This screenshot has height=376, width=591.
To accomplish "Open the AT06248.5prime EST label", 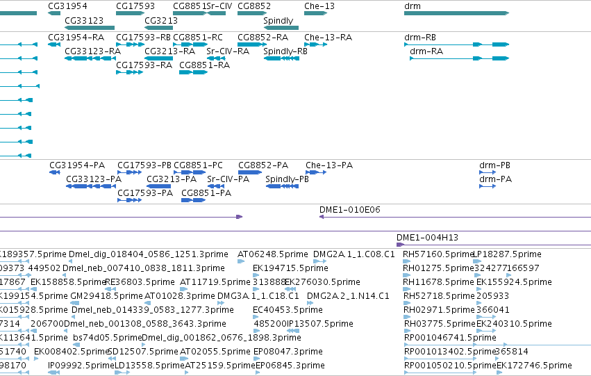I will pos(272,254).
